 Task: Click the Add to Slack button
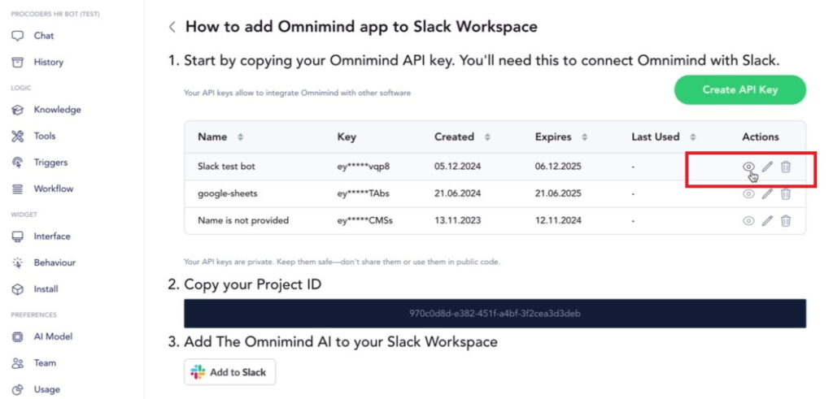pos(230,372)
